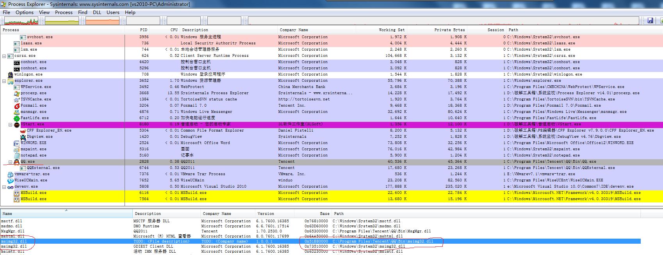Sort by the CPU column header
This screenshot has width=663, height=255.
click(x=164, y=30)
